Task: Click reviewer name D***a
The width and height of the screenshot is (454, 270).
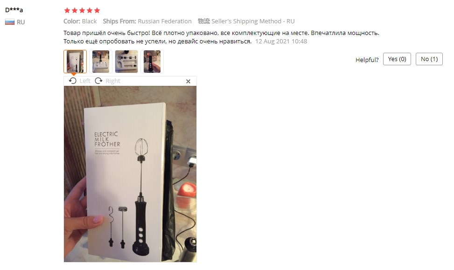Action: coord(14,10)
